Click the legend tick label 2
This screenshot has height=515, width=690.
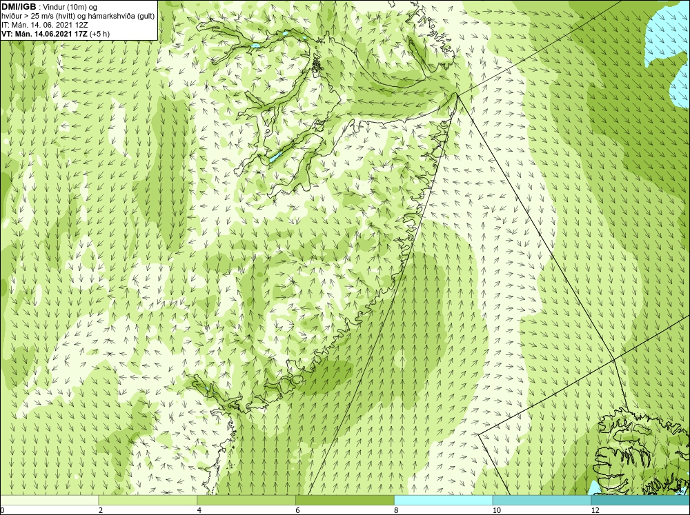click(101, 510)
